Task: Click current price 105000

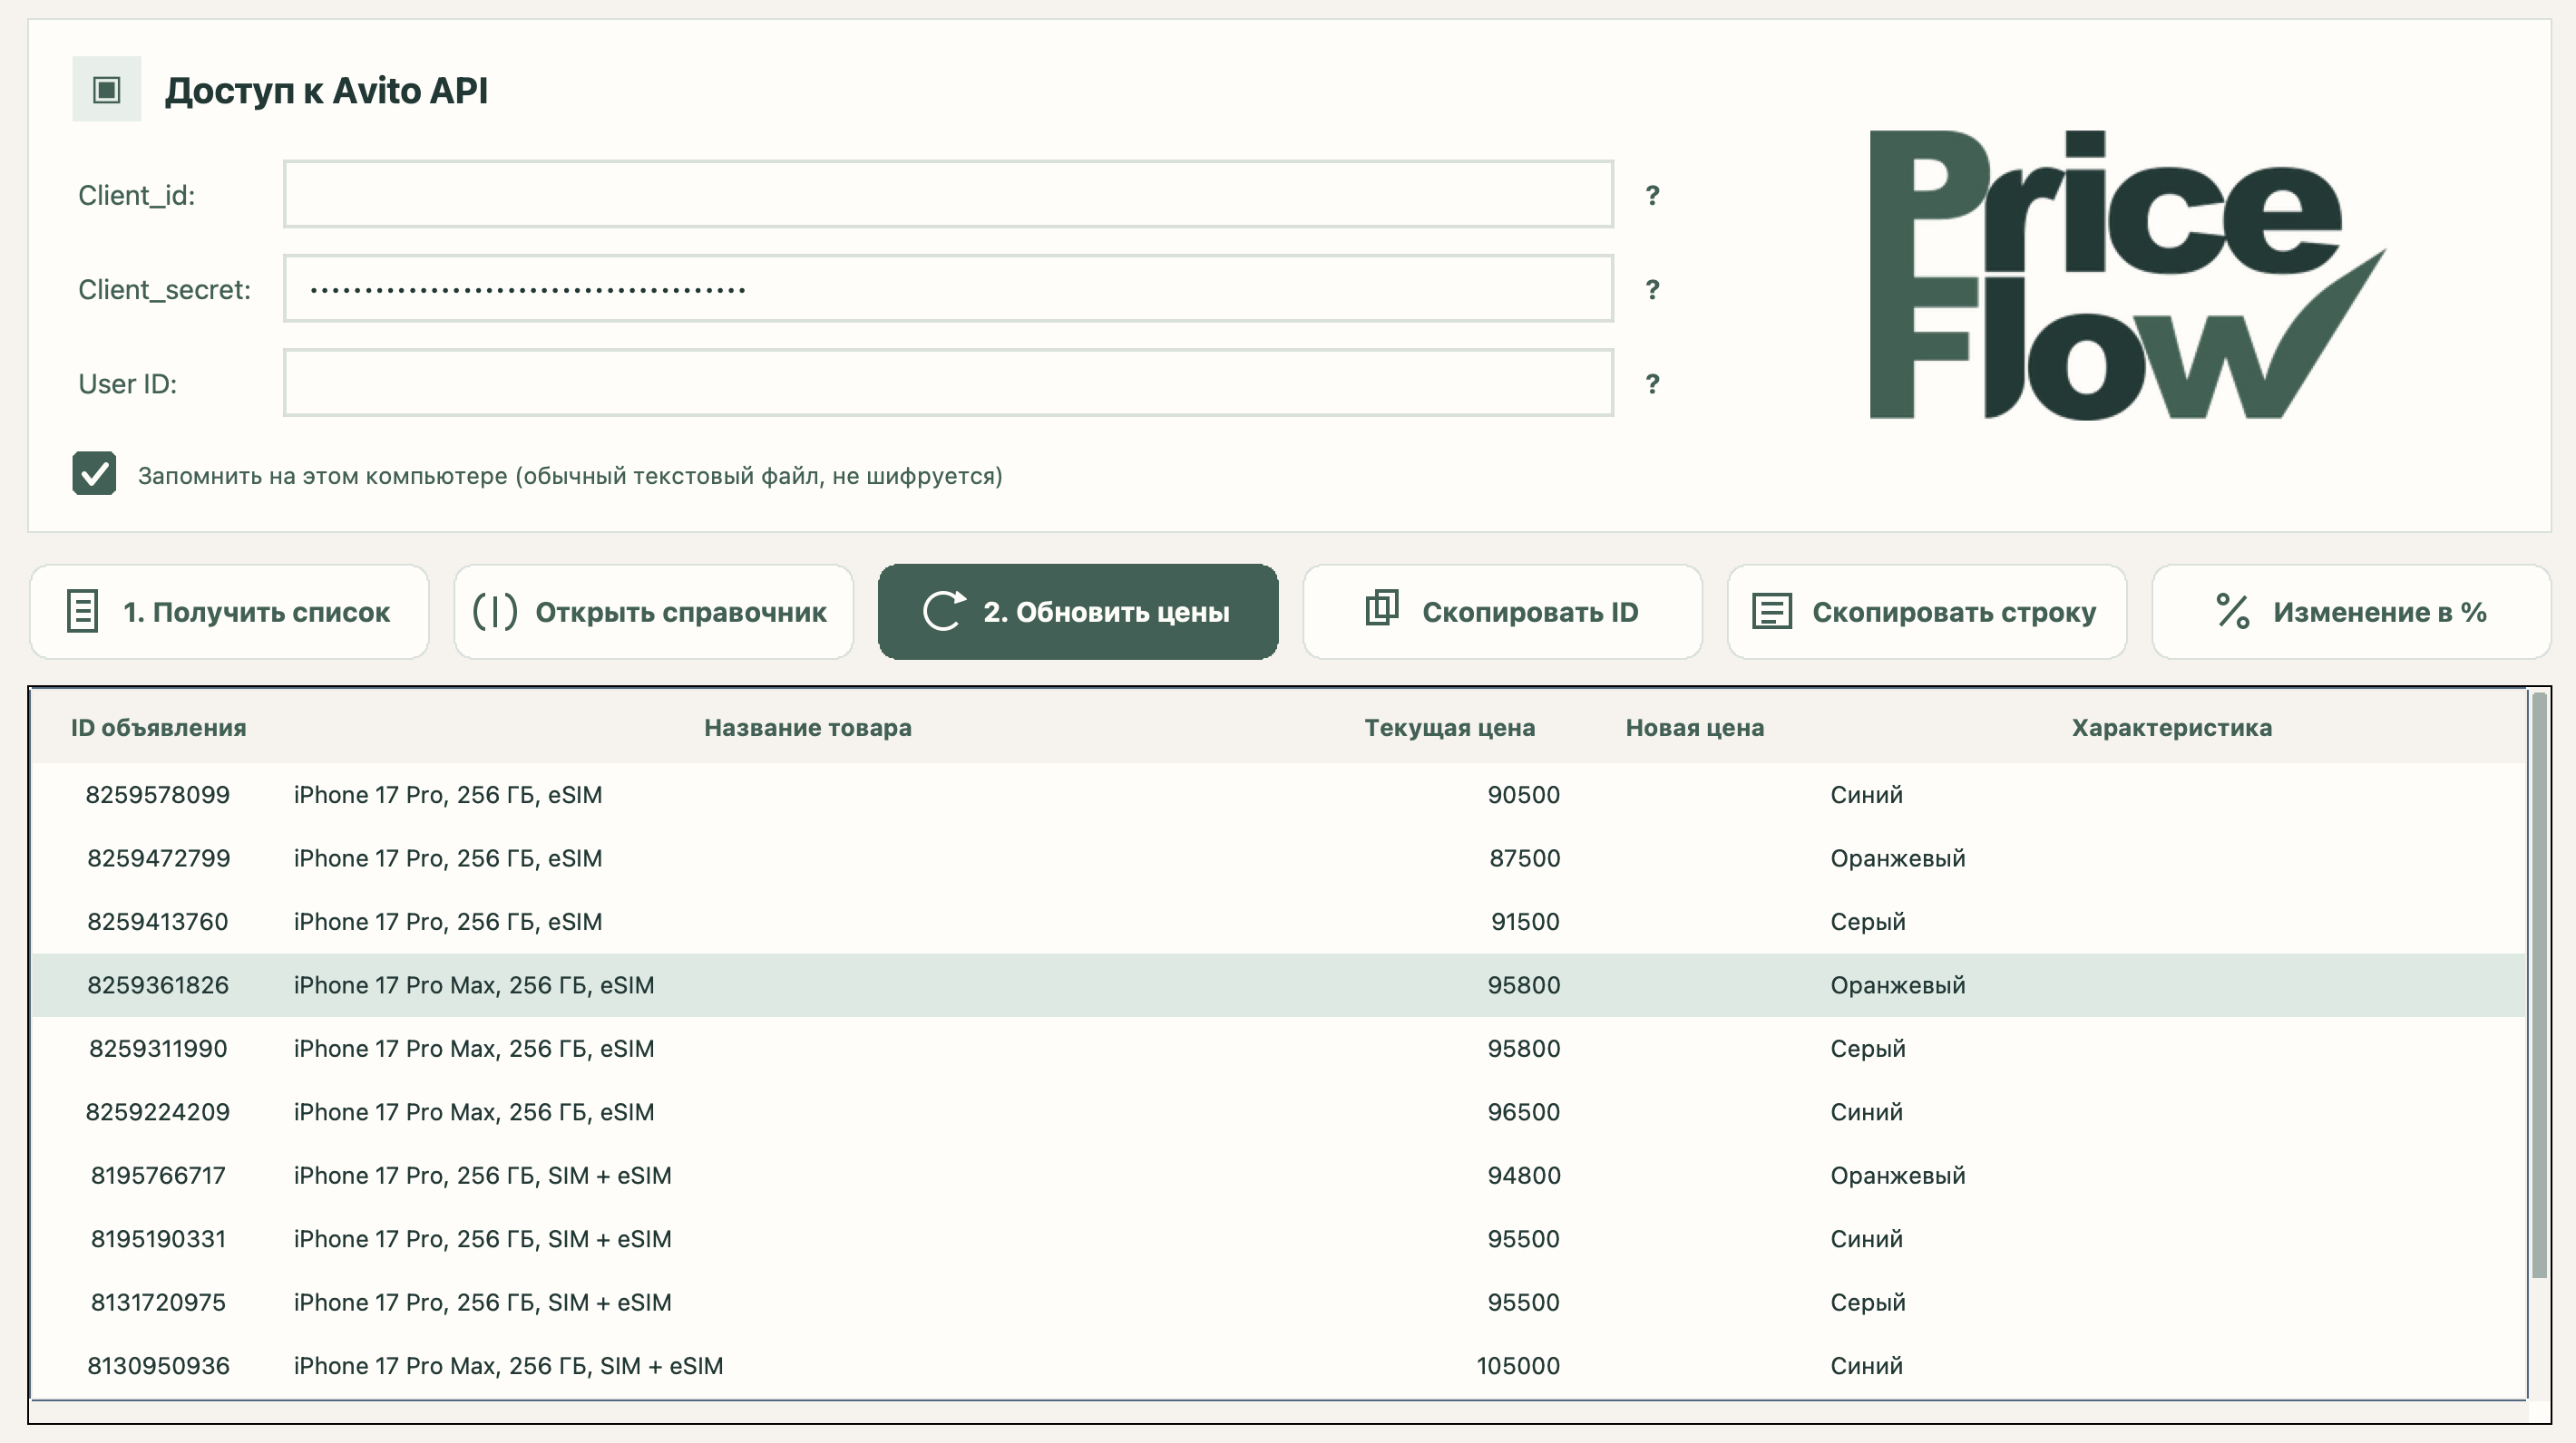Action: click(1518, 1365)
